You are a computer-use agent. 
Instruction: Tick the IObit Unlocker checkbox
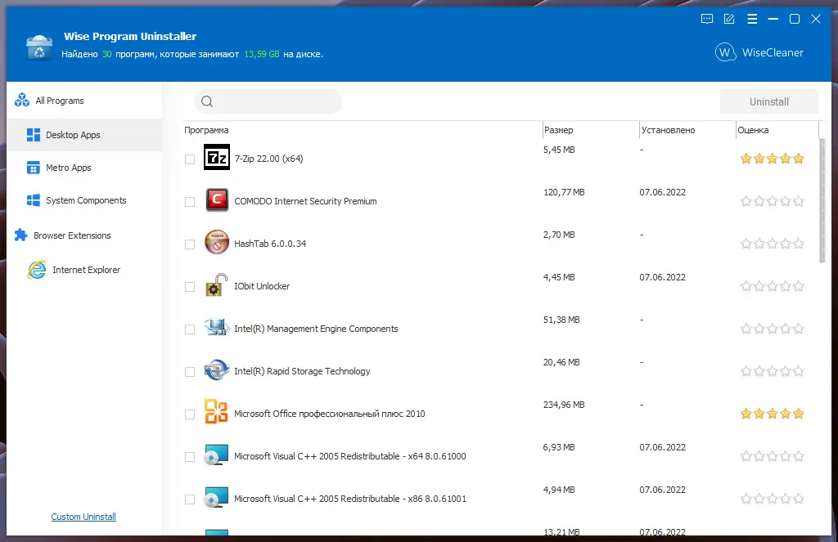click(190, 287)
